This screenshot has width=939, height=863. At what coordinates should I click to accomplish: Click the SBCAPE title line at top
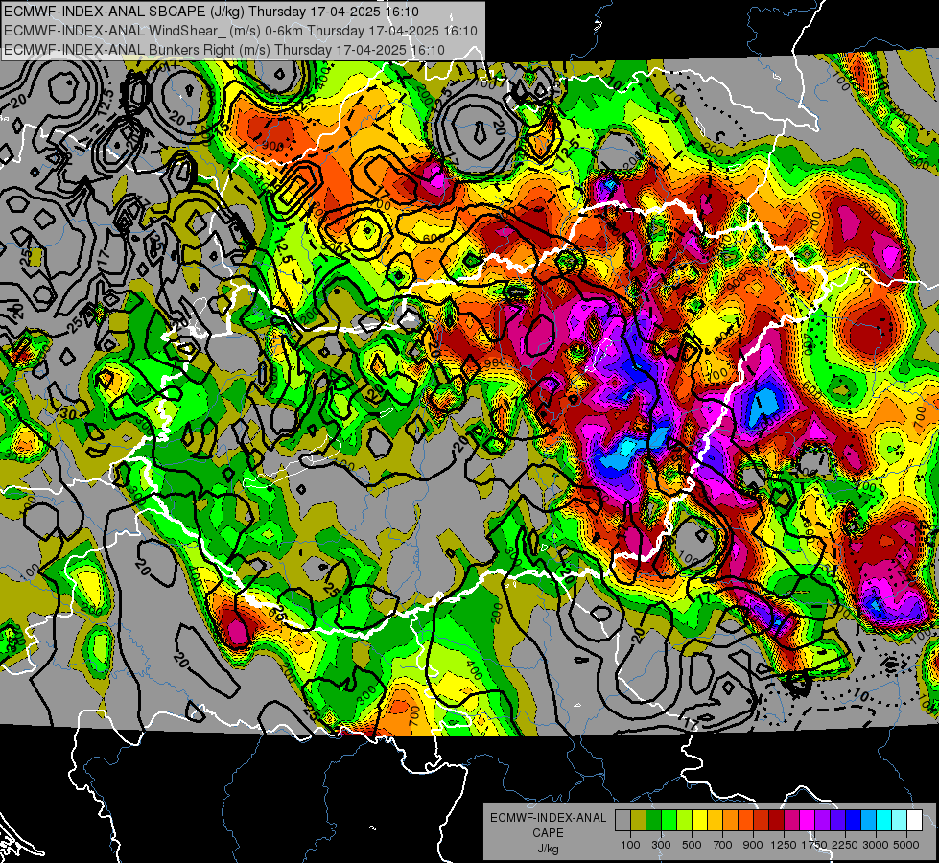[211, 12]
